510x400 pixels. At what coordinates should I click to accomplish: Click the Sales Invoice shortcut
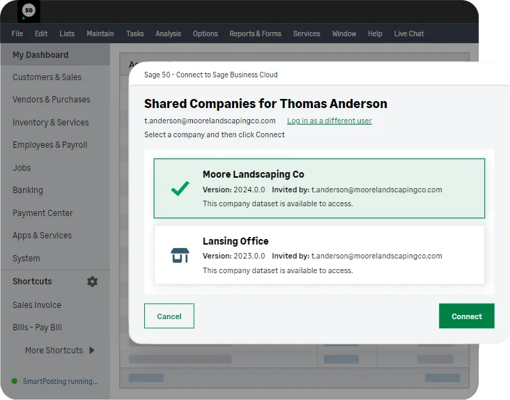pyautogui.click(x=37, y=305)
